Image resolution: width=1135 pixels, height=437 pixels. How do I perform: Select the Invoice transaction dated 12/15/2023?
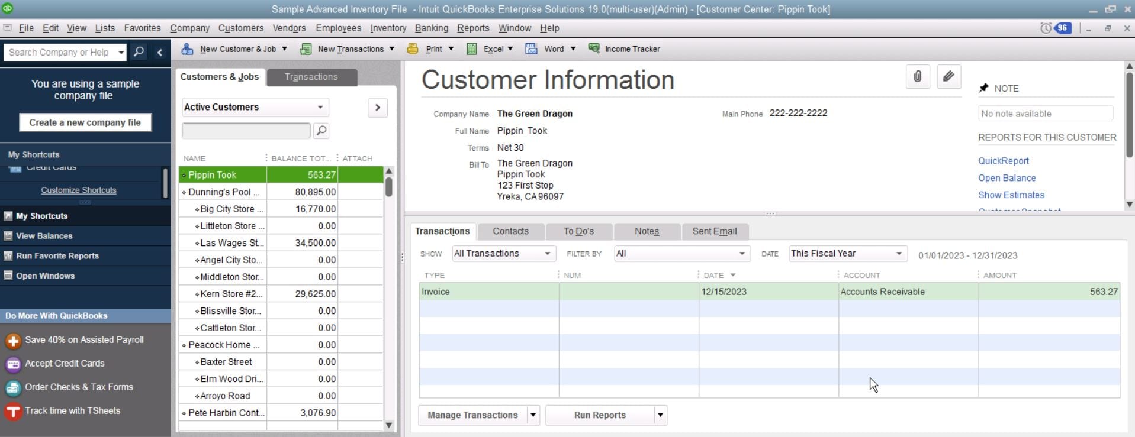pyautogui.click(x=769, y=292)
